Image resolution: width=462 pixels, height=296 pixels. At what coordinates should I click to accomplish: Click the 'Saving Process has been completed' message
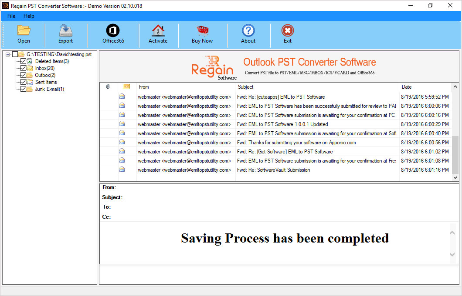click(x=285, y=238)
